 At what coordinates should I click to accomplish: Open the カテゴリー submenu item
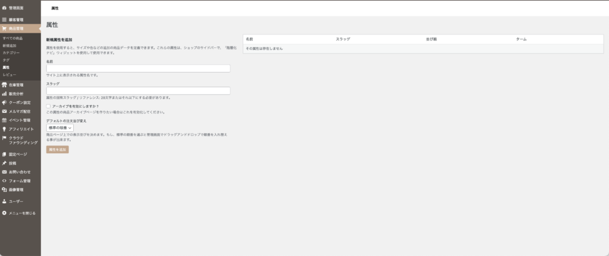pos(11,53)
